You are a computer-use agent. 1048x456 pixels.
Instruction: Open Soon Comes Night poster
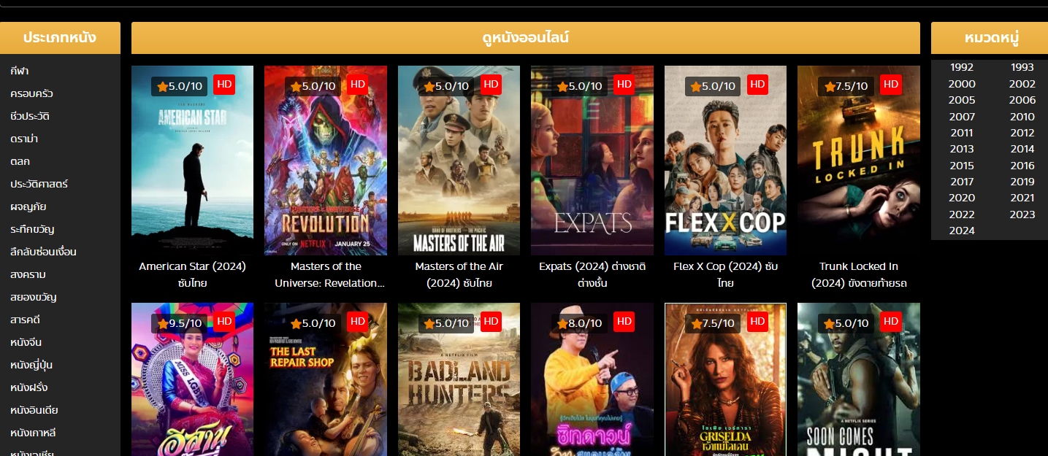click(x=859, y=379)
